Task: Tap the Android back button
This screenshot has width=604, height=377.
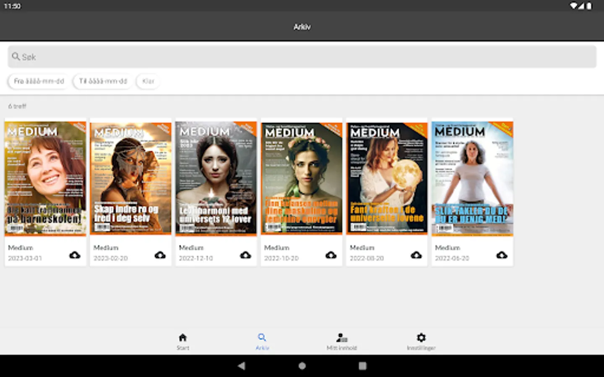Action: 241,366
